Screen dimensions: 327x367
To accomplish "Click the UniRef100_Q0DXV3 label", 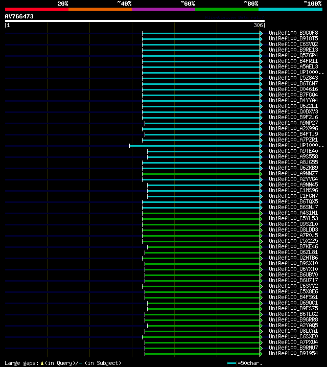I will (293, 111).
